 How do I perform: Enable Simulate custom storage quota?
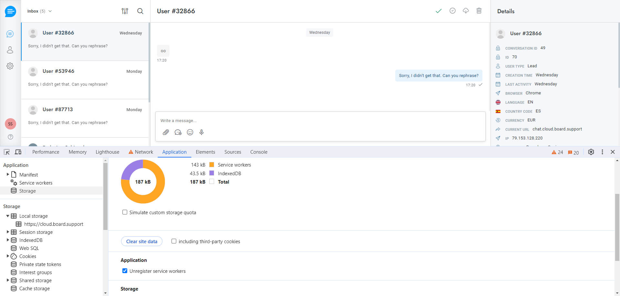coord(125,212)
